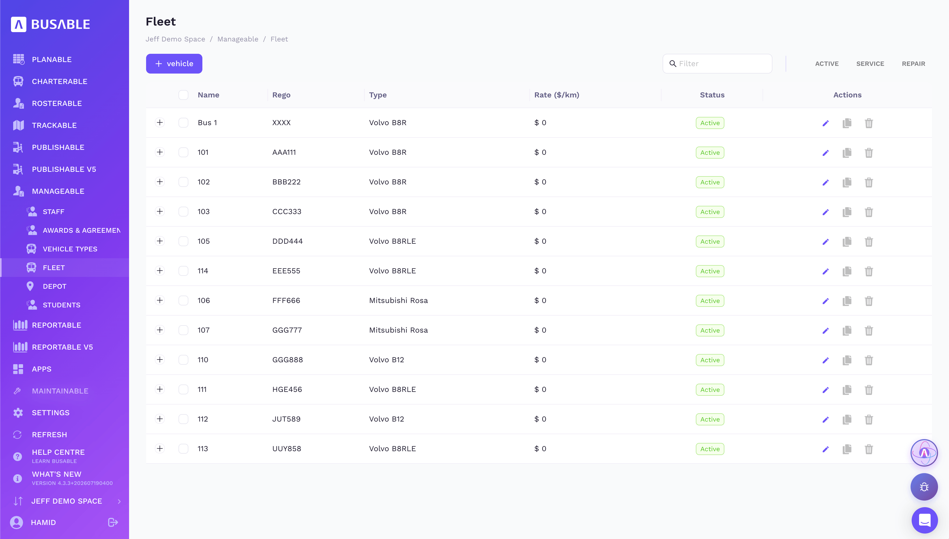Add a new vehicle button

174,64
